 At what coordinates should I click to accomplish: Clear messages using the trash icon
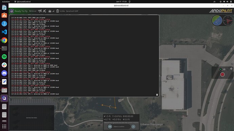[x=157, y=95]
